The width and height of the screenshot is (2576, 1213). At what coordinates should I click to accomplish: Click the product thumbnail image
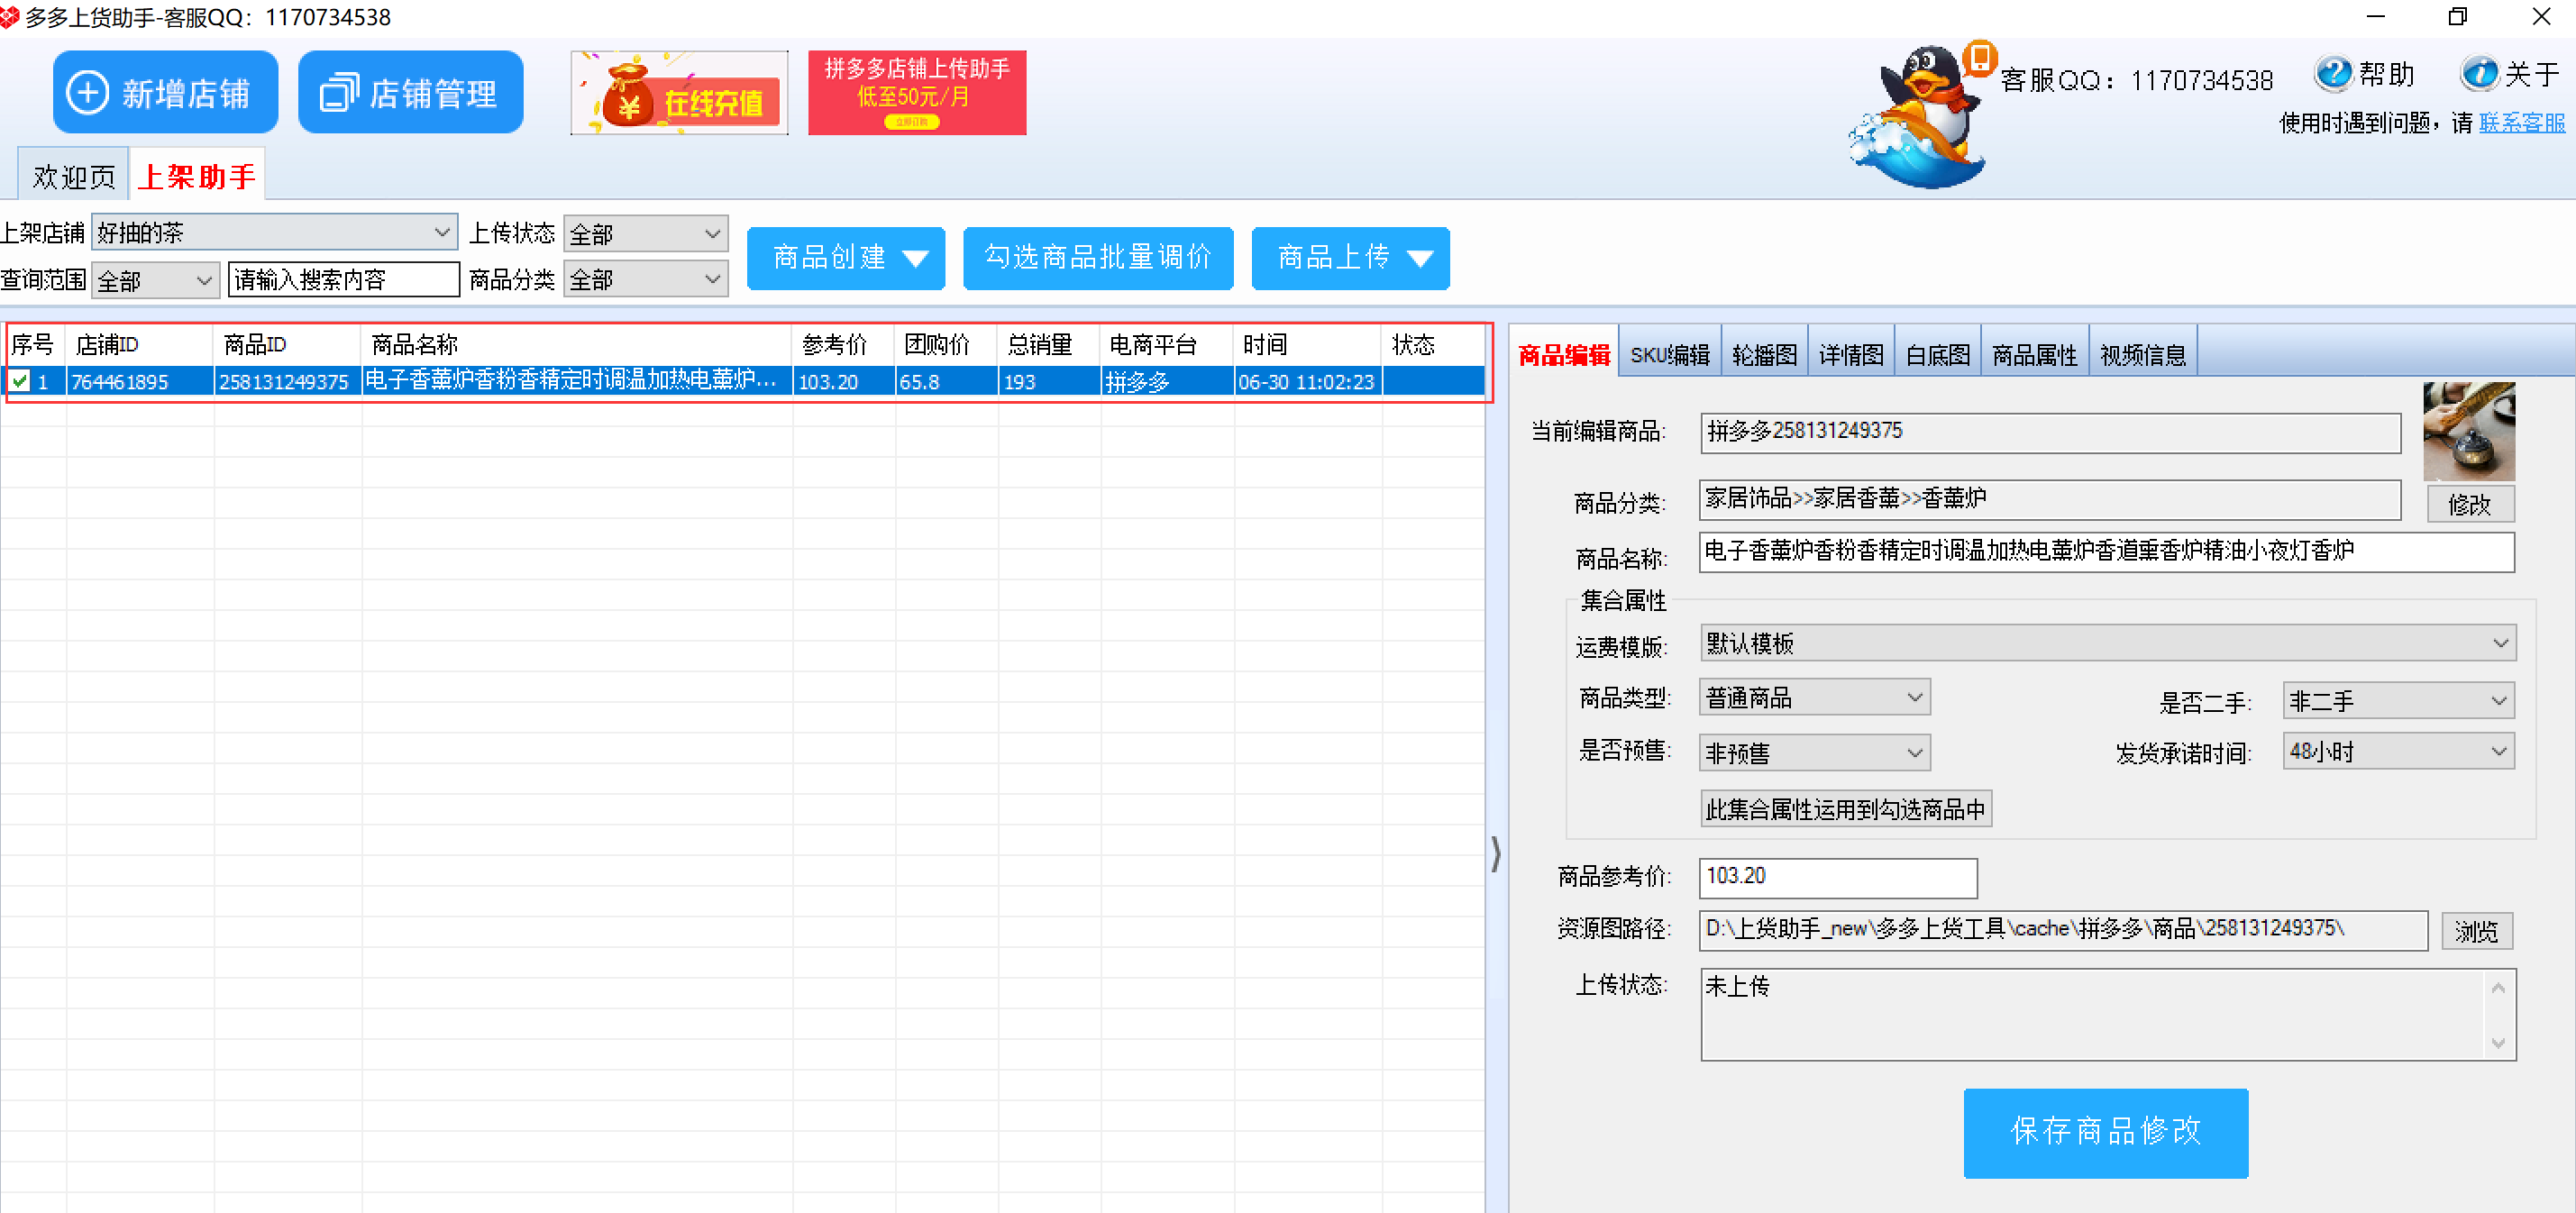click(x=2468, y=431)
